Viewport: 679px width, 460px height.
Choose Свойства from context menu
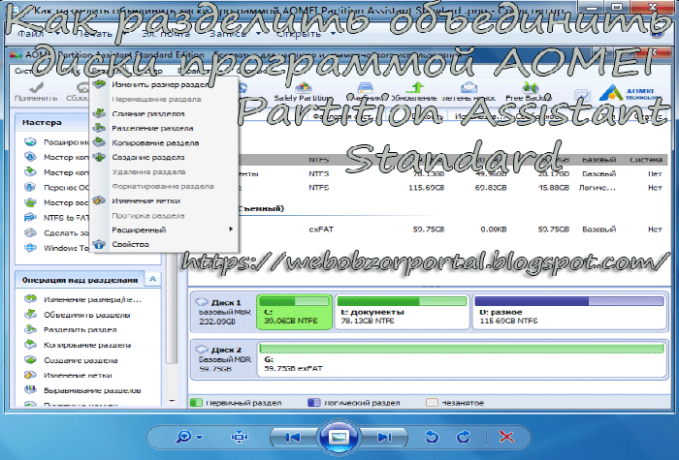(x=164, y=244)
